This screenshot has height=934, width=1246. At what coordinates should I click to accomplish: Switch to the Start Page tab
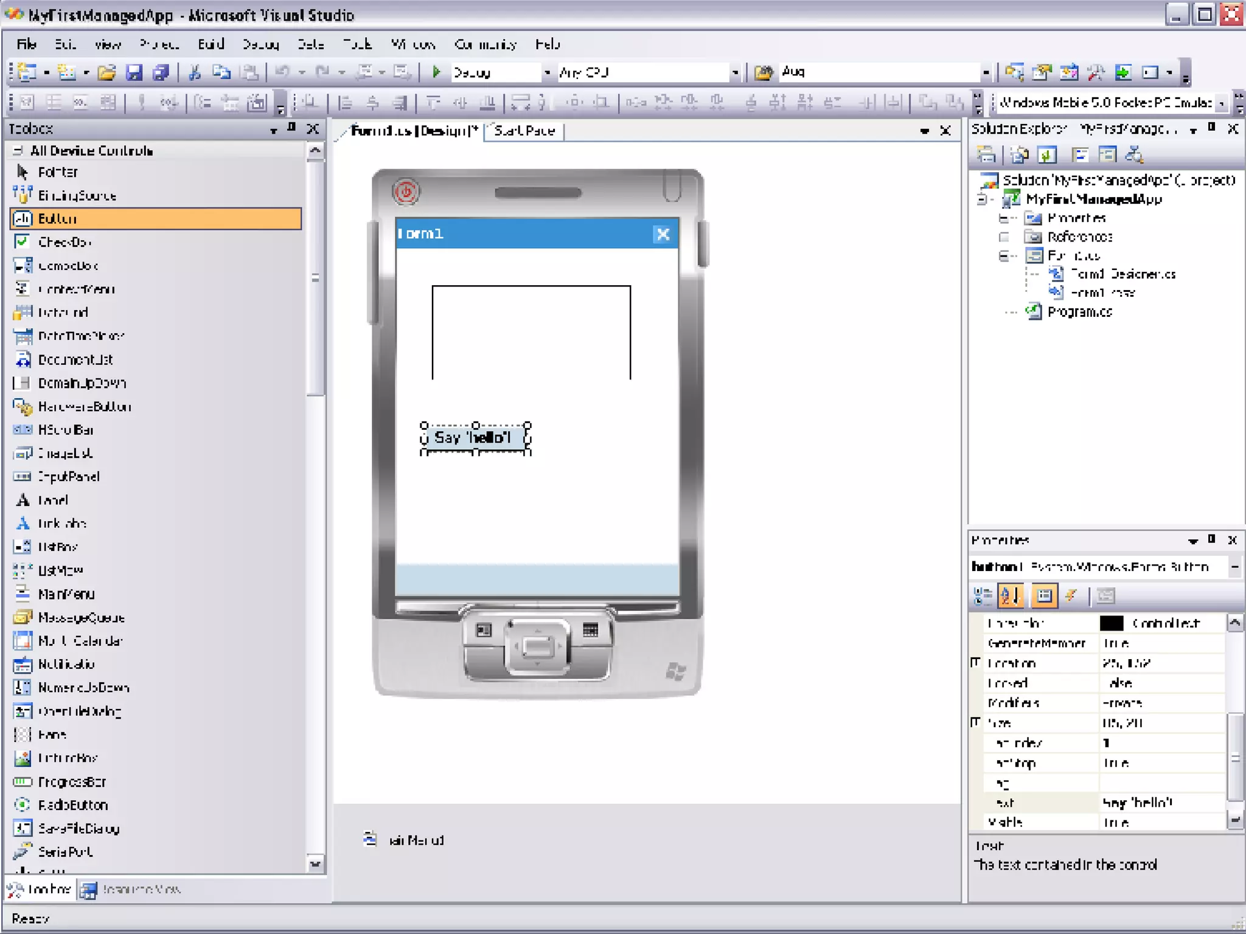(x=524, y=131)
